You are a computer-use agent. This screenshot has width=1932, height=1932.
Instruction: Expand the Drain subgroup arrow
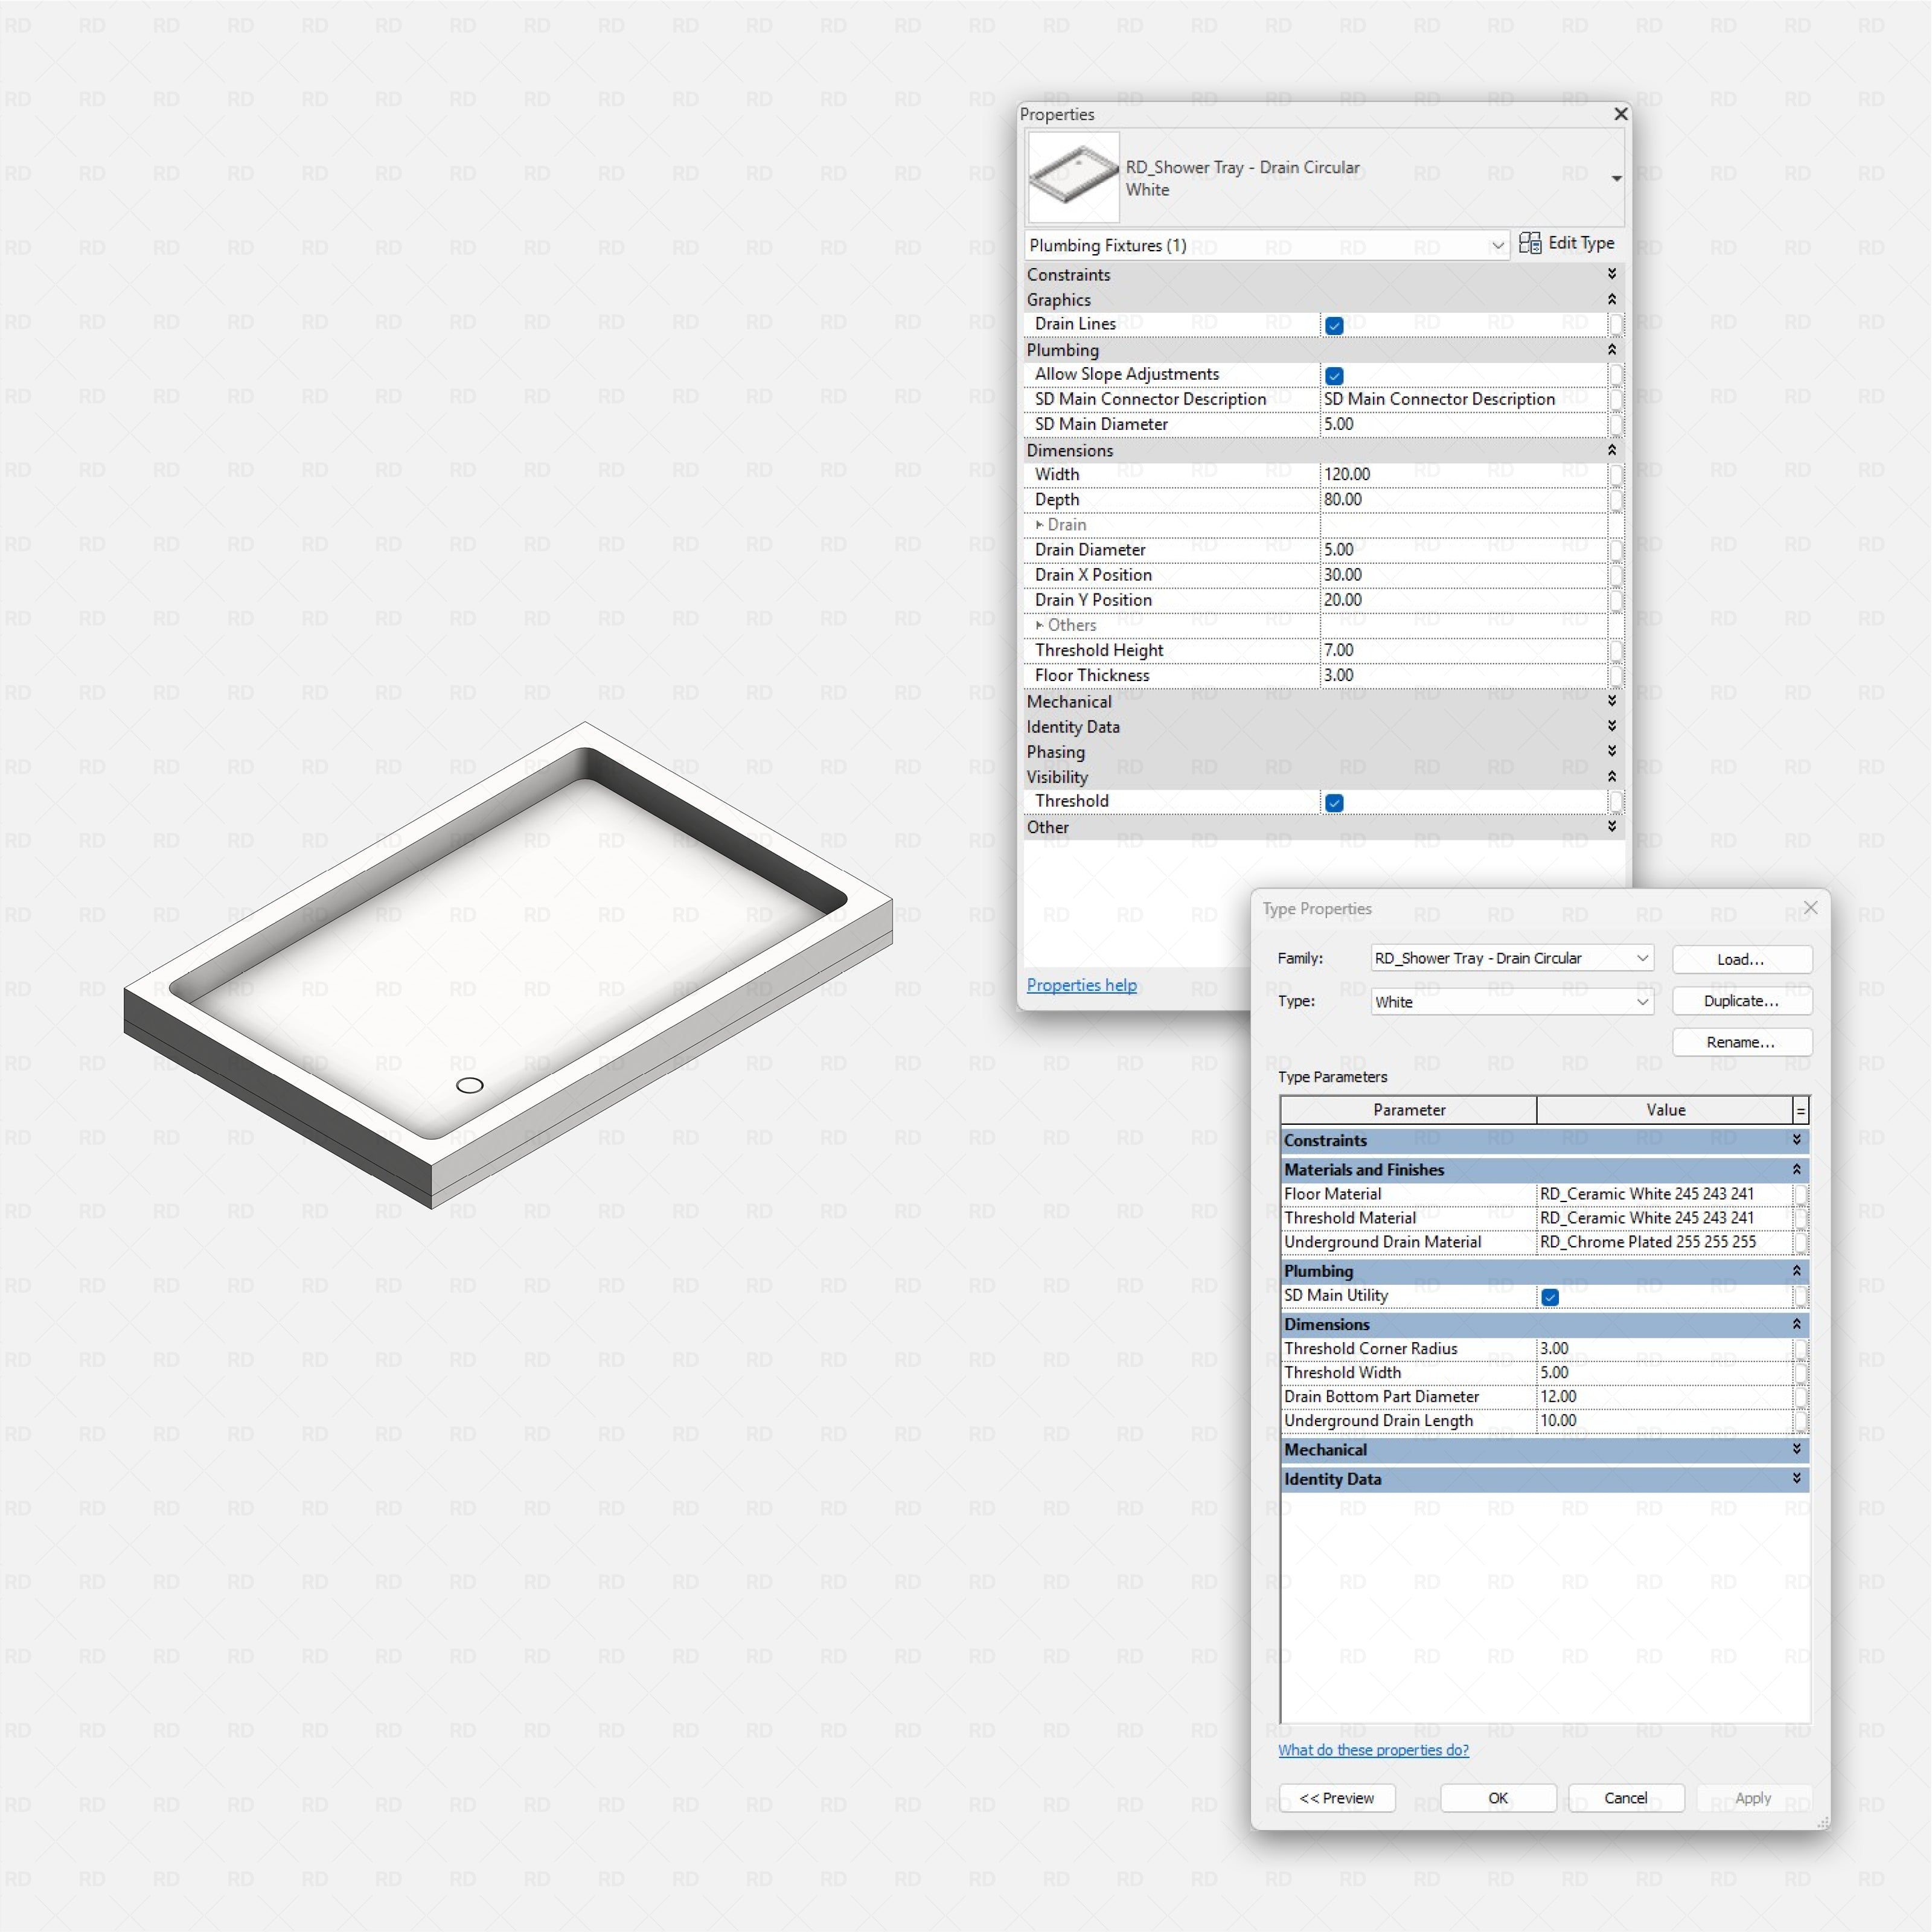click(x=1040, y=524)
